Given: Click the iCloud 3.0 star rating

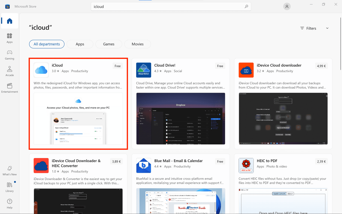Looking at the screenshot, I should [55, 71].
